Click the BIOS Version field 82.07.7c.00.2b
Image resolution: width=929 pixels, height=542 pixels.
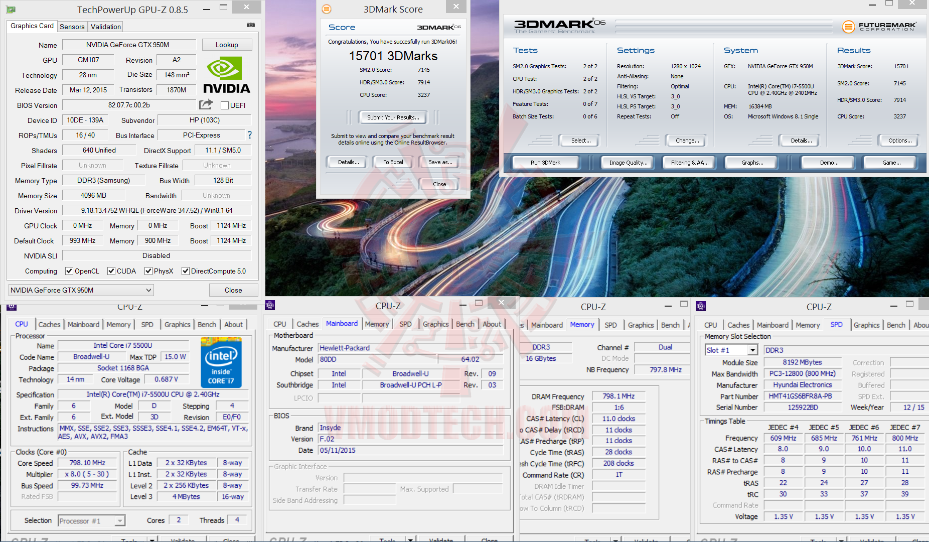pyautogui.click(x=129, y=105)
